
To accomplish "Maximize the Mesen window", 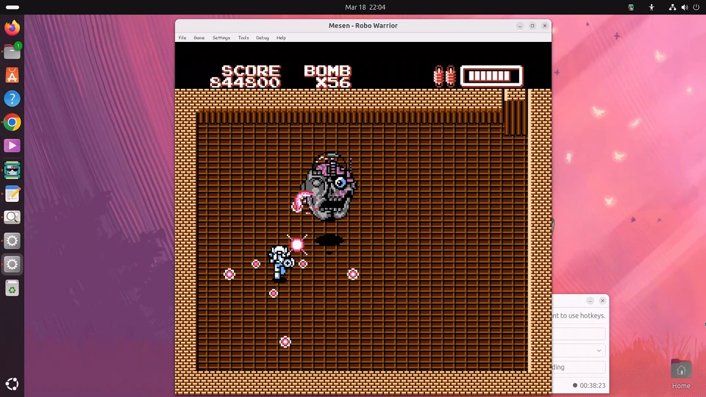I will pos(532,25).
